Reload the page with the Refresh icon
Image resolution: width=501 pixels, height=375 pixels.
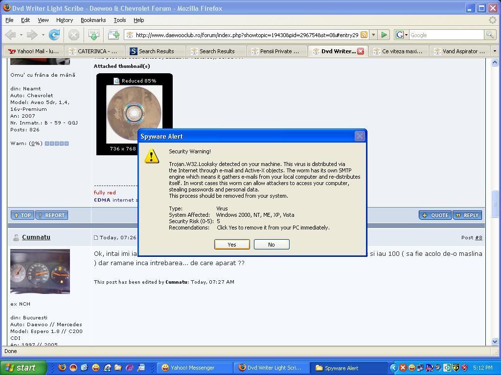[x=54, y=35]
